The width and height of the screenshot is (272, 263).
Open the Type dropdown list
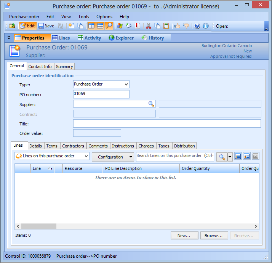coord(126,84)
